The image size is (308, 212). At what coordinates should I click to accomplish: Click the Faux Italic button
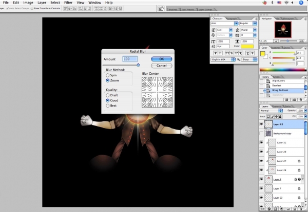[x=220, y=53]
